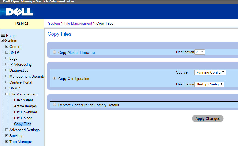The width and height of the screenshot is (238, 146).
Task: Click the Copy Files breadcrumb text
Action: [105, 24]
